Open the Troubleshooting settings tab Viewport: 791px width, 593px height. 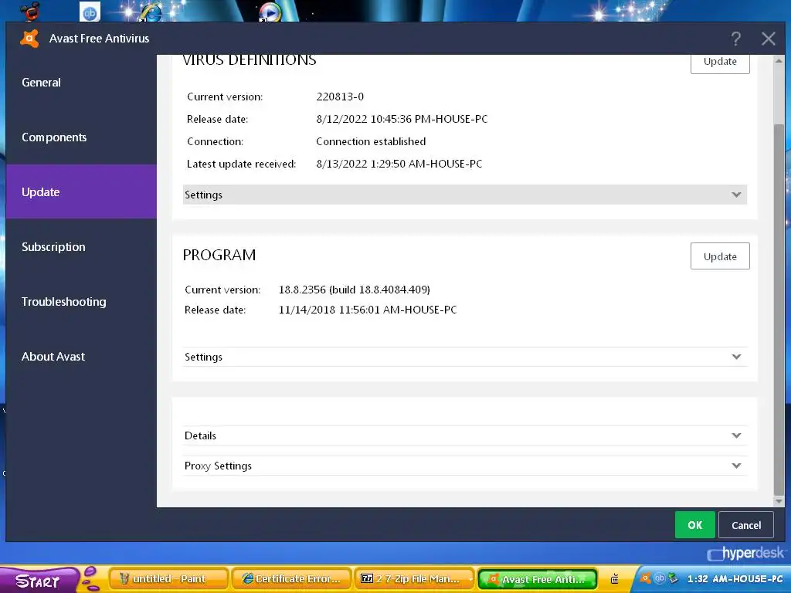click(x=81, y=302)
